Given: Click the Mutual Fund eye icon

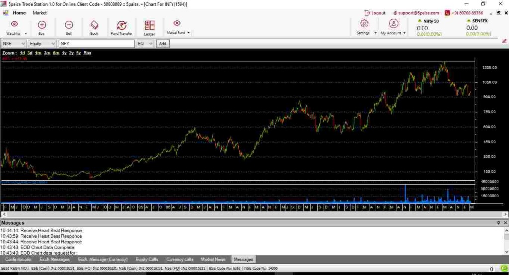Looking at the screenshot, I should (x=177, y=23).
